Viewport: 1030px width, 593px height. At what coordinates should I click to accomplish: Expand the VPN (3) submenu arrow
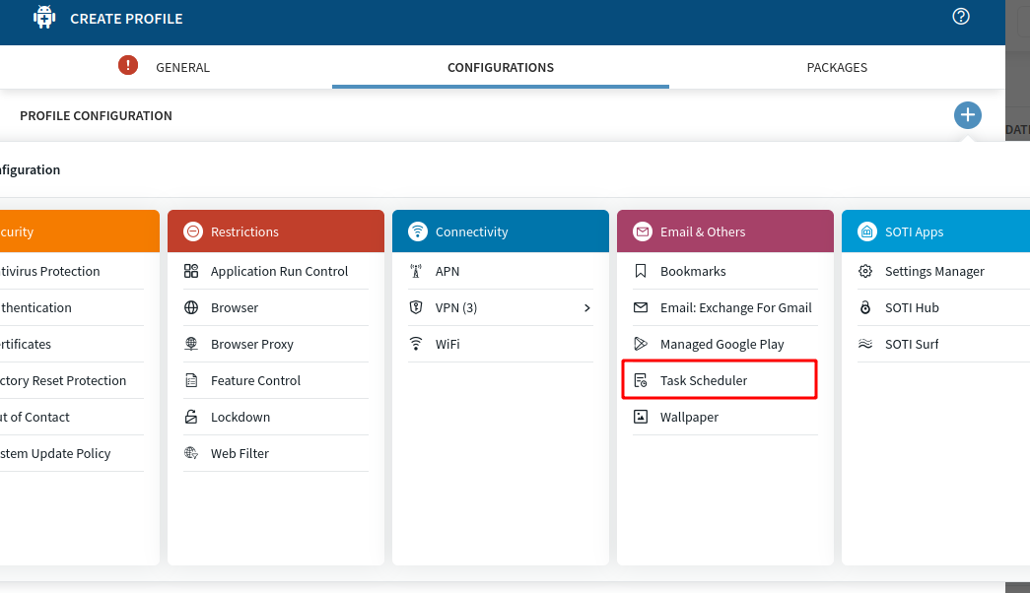pos(587,307)
